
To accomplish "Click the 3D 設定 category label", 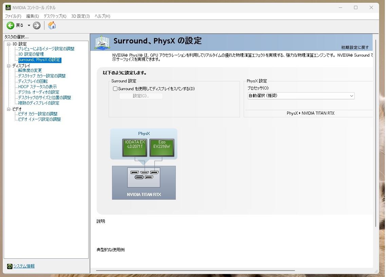I will [x=19, y=44].
